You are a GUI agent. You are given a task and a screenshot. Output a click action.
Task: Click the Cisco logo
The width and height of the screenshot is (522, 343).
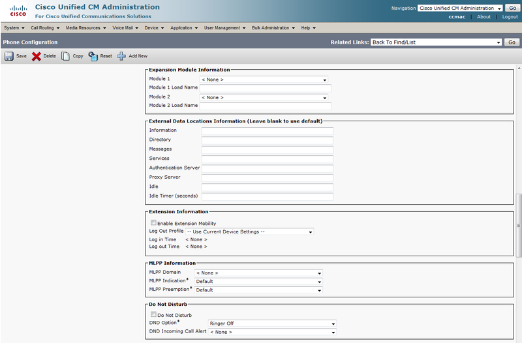coord(18,10)
